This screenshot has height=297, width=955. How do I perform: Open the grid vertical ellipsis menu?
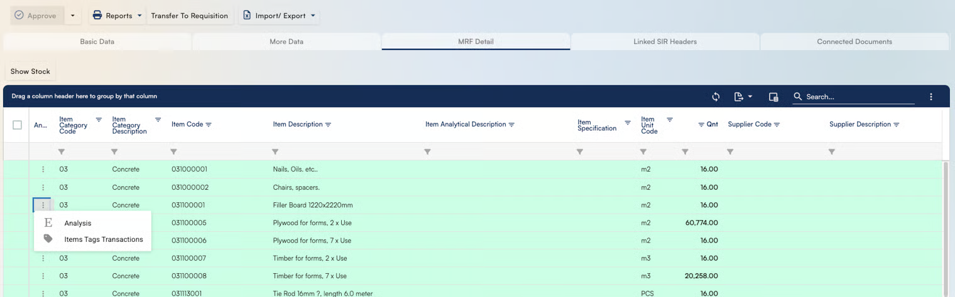point(930,96)
